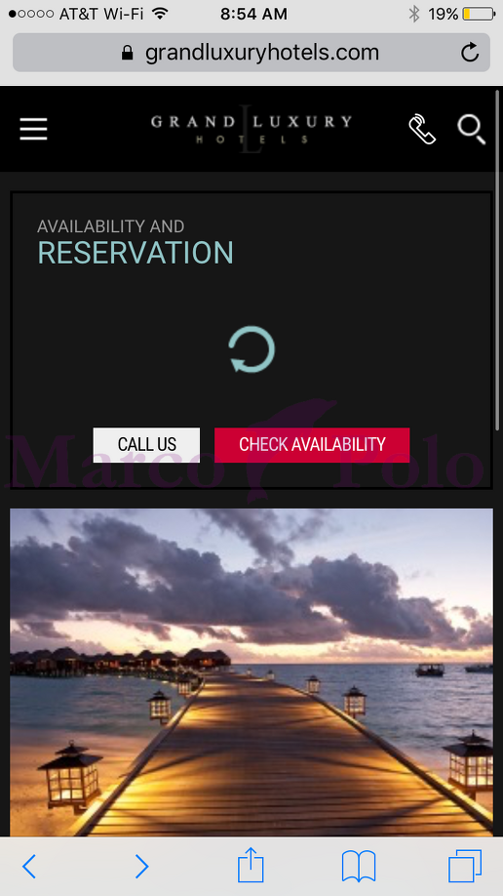Go forward with Safari forward arrow

(x=141, y=867)
